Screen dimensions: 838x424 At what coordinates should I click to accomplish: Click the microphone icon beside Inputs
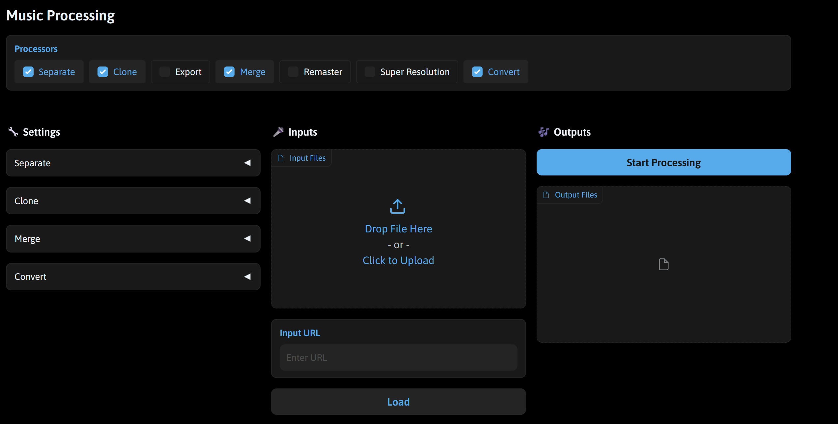(279, 132)
